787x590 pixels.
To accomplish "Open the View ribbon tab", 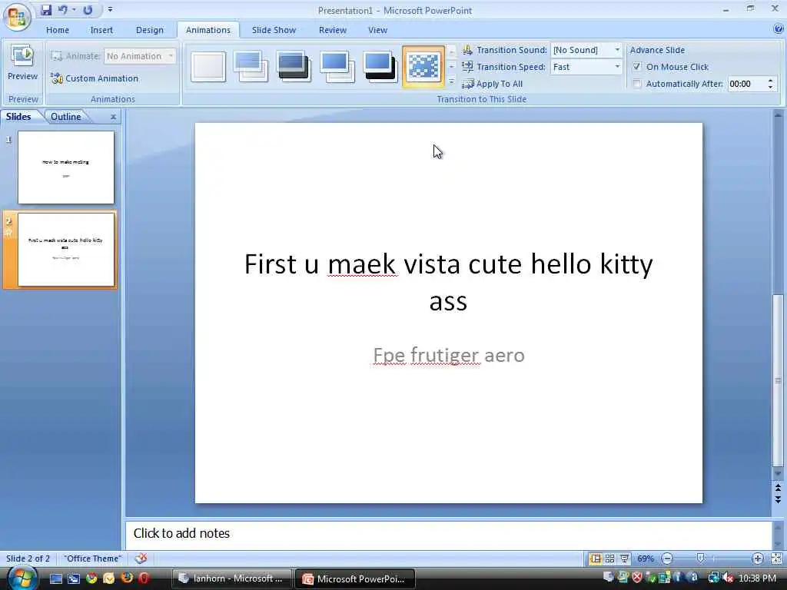I will (x=377, y=30).
